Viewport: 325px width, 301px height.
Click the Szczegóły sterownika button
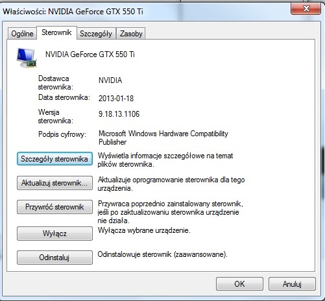[54, 159]
